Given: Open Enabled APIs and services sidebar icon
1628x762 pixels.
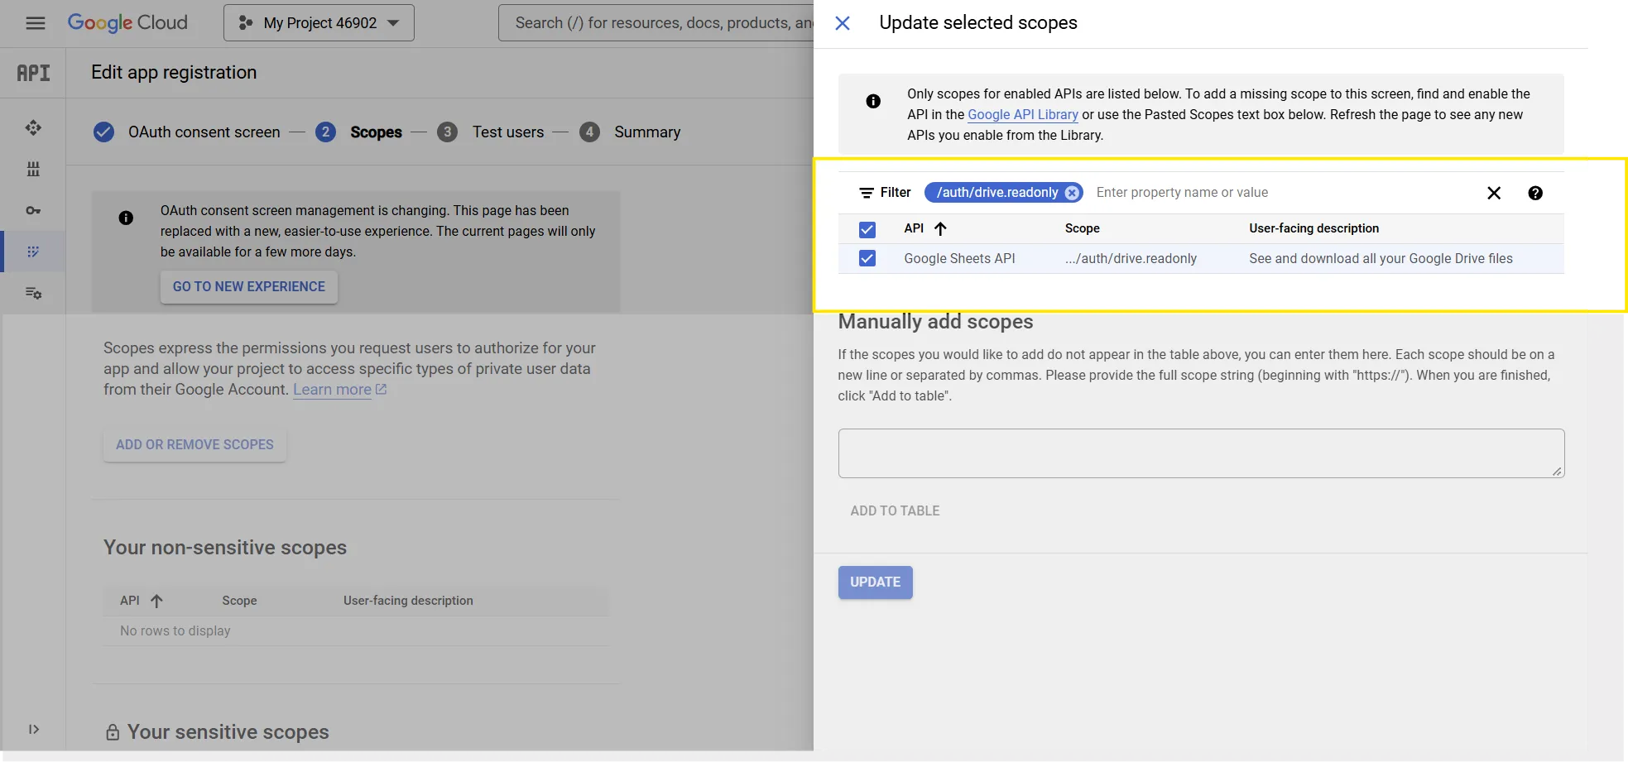Looking at the screenshot, I should click(x=33, y=127).
